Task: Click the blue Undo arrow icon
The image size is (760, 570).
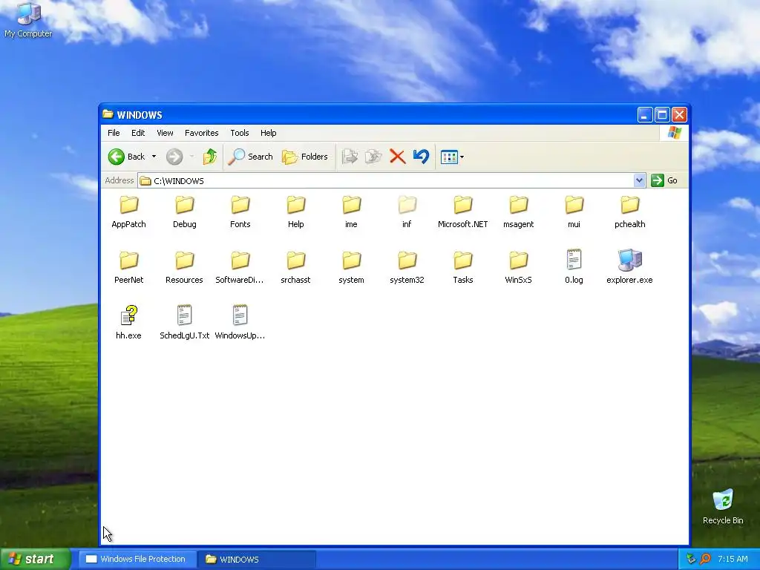Action: point(421,157)
